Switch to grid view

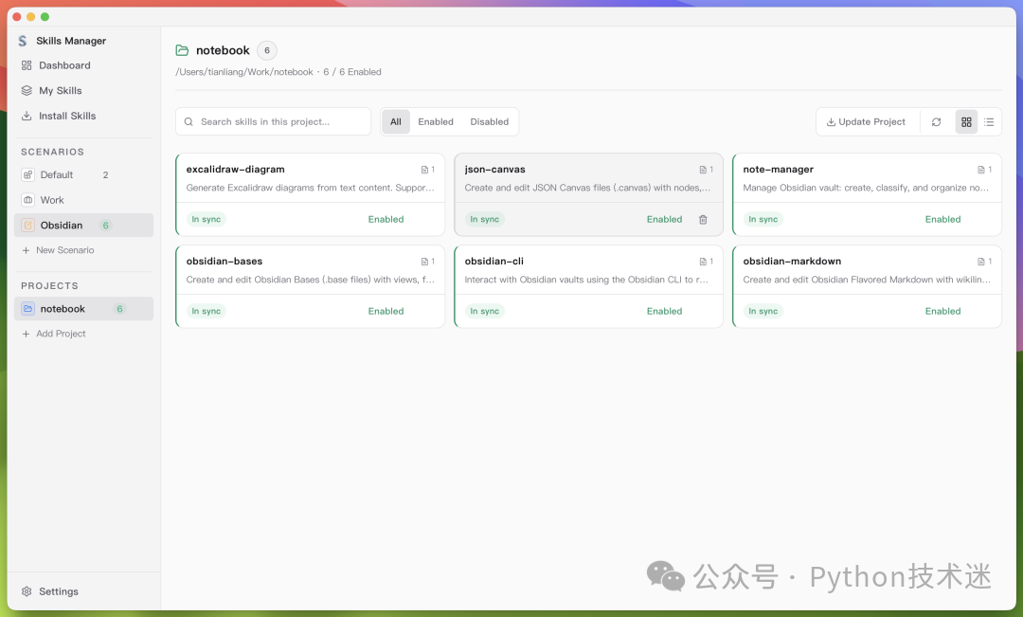coord(967,122)
